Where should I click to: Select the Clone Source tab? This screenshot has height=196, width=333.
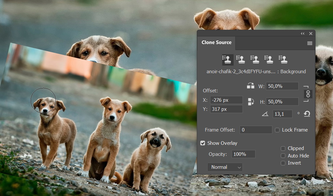(x=217, y=42)
